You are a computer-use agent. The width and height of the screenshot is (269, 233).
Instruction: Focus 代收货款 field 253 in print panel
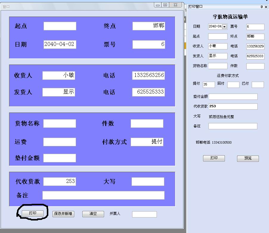click(x=233, y=106)
